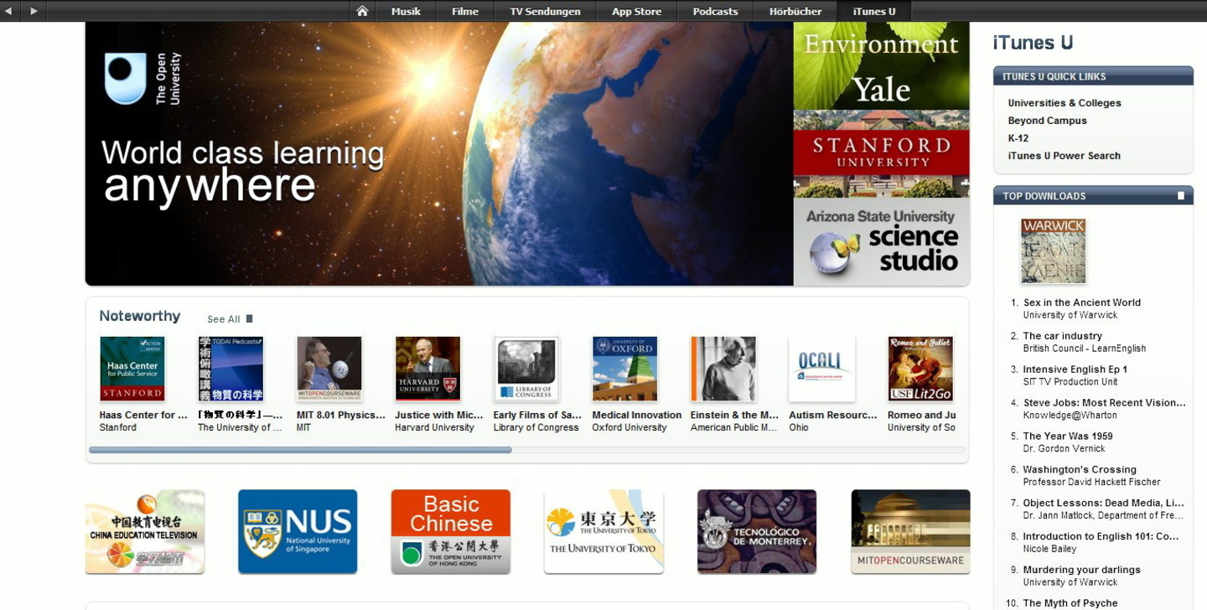Open Romeo and Juliet Lit2Go artwork
Screen dimensions: 1207x610
coord(920,369)
